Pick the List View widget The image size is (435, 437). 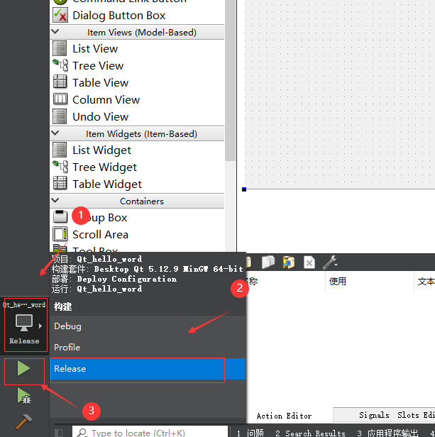point(137,49)
